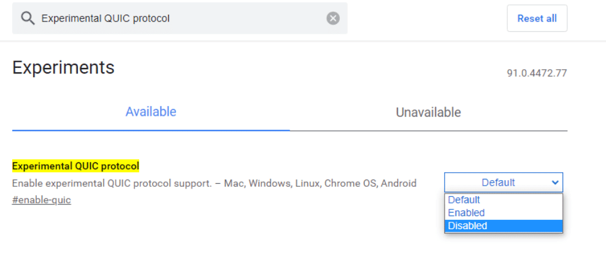606x264 pixels.
Task: Follow the #enable-quic anchor link
Action: point(41,200)
